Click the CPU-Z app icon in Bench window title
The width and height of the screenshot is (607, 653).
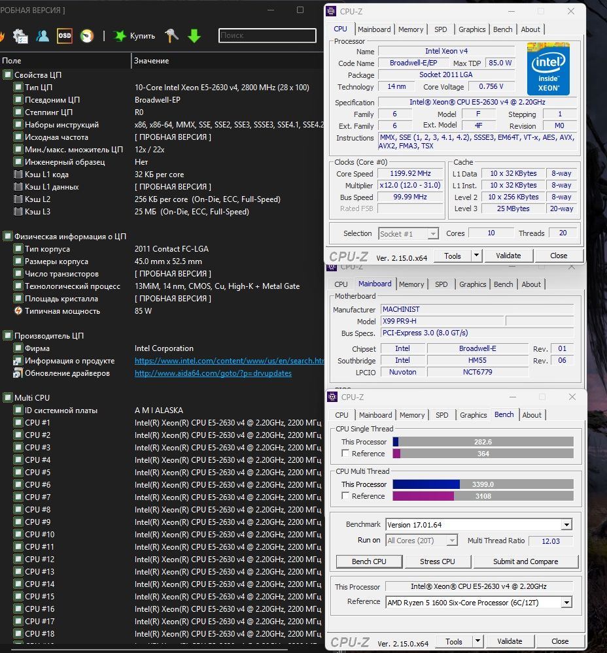[332, 397]
